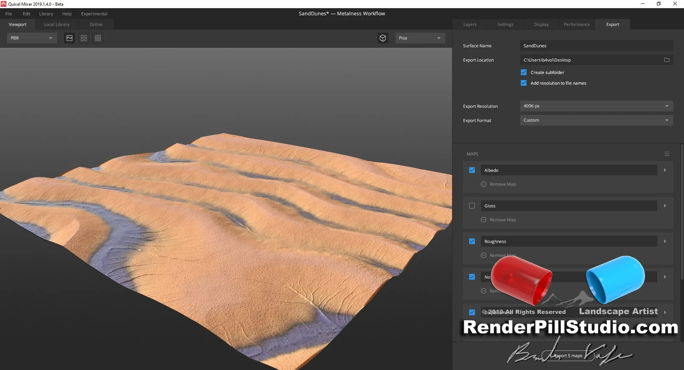Open the Export Format dropdown
The image size is (684, 370).
coord(596,120)
